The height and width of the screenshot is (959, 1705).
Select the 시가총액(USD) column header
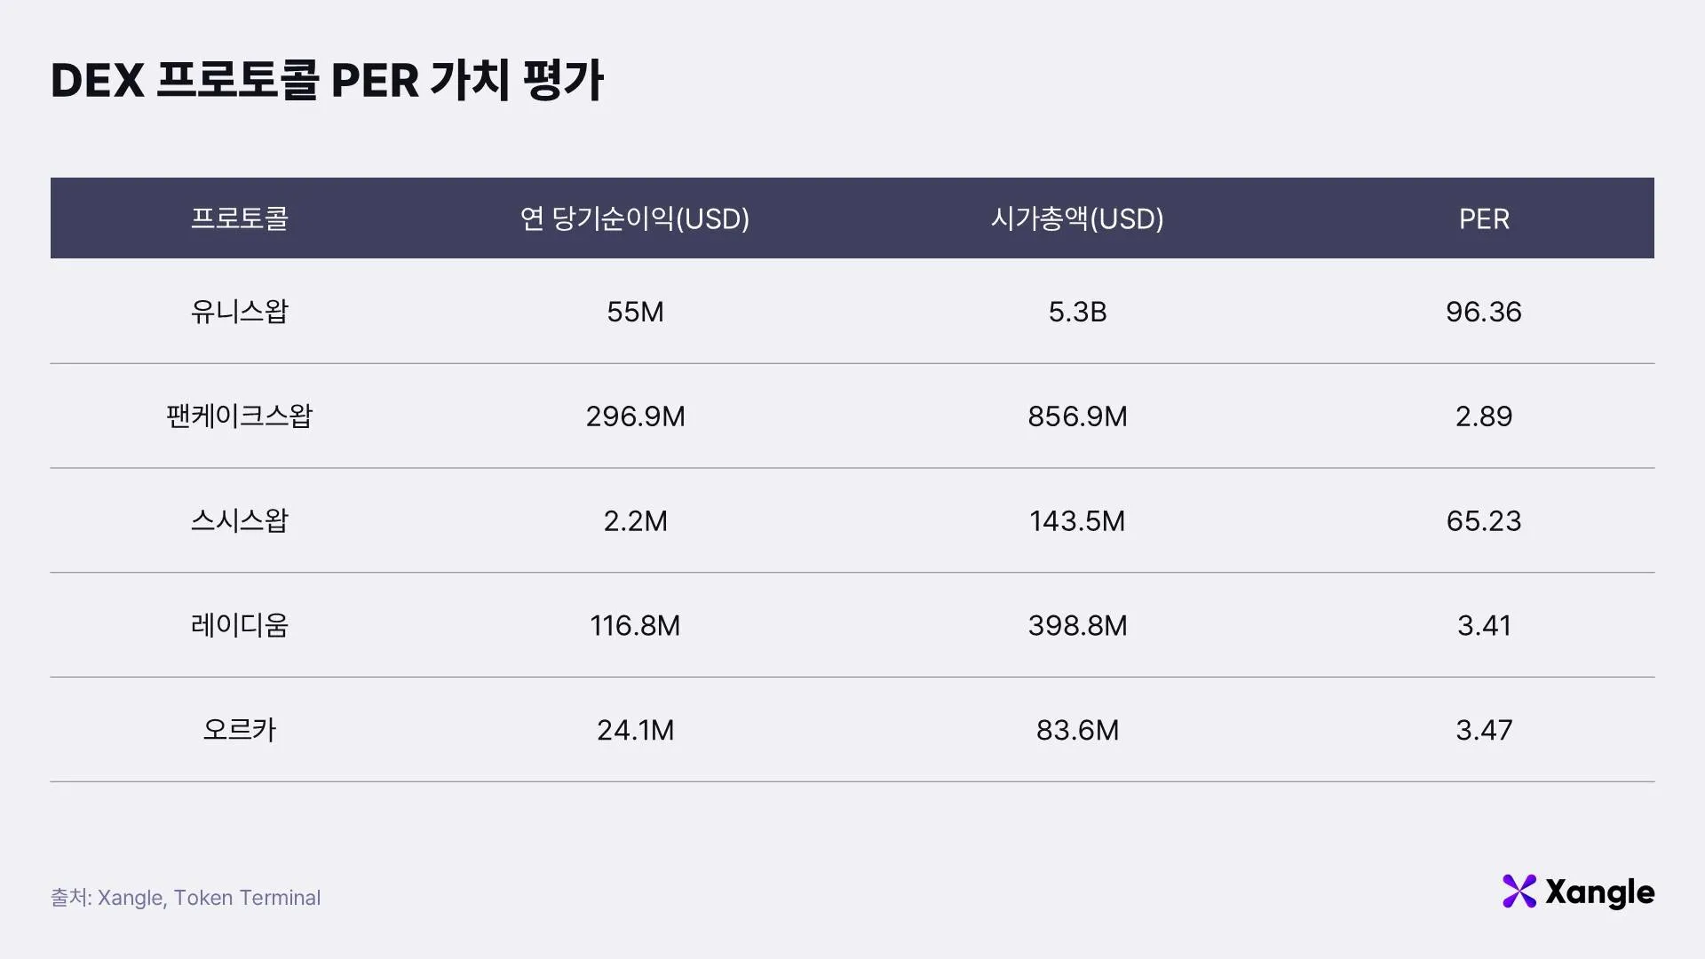click(1076, 218)
